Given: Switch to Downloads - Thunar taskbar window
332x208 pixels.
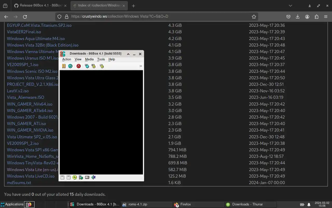Looking at the screenshot, I should [251, 204].
